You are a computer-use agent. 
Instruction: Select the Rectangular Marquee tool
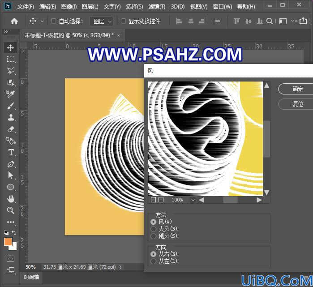pos(10,59)
